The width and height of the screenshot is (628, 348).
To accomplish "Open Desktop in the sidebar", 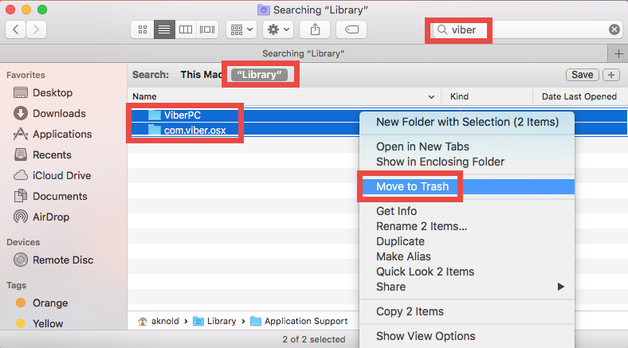I will click(53, 93).
